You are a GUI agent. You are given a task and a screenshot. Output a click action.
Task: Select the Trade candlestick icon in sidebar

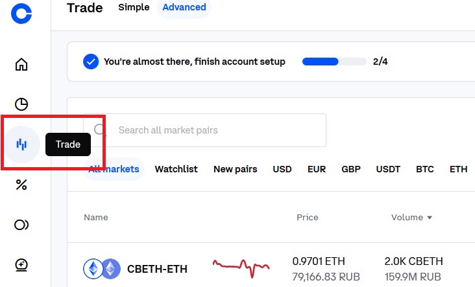[x=21, y=144]
